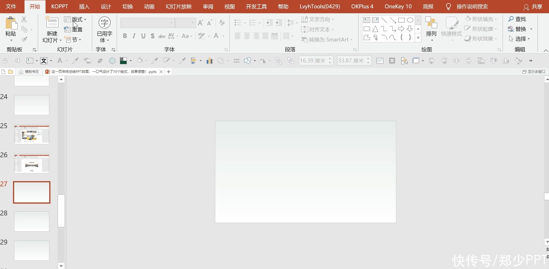Switch to the 插入 (Insert) tab
549x269 pixels.
point(84,6)
